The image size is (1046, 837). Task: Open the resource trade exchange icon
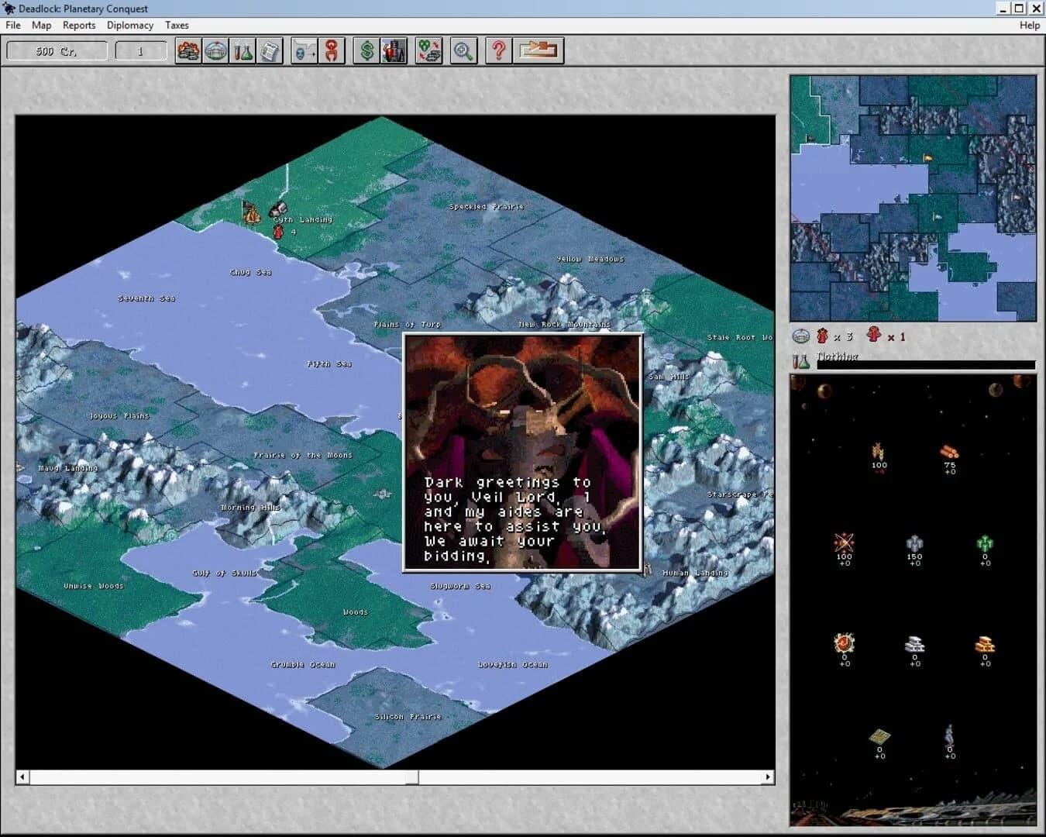pyautogui.click(x=429, y=50)
